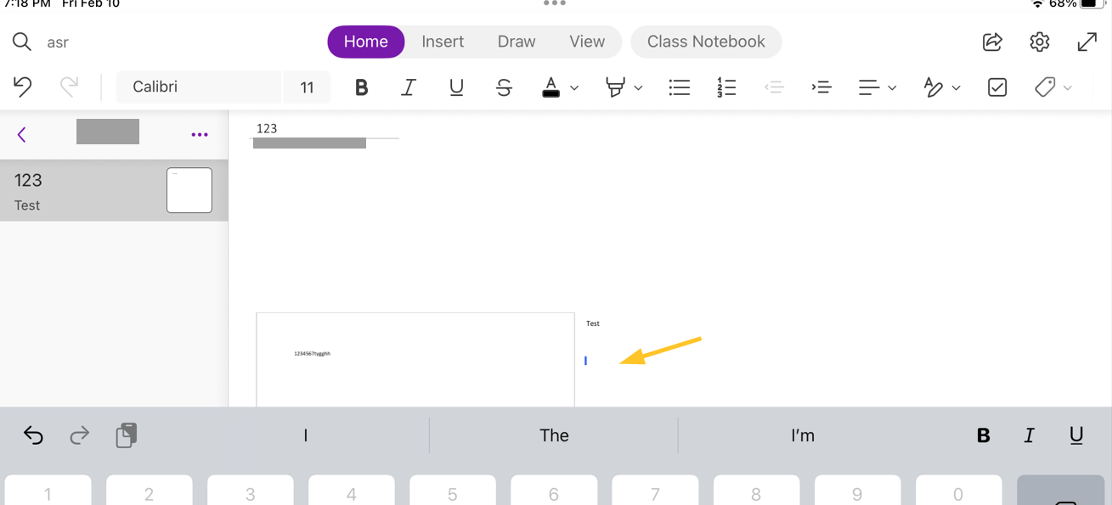Open the settings gear icon
Image resolution: width=1112 pixels, height=505 pixels.
coord(1039,42)
